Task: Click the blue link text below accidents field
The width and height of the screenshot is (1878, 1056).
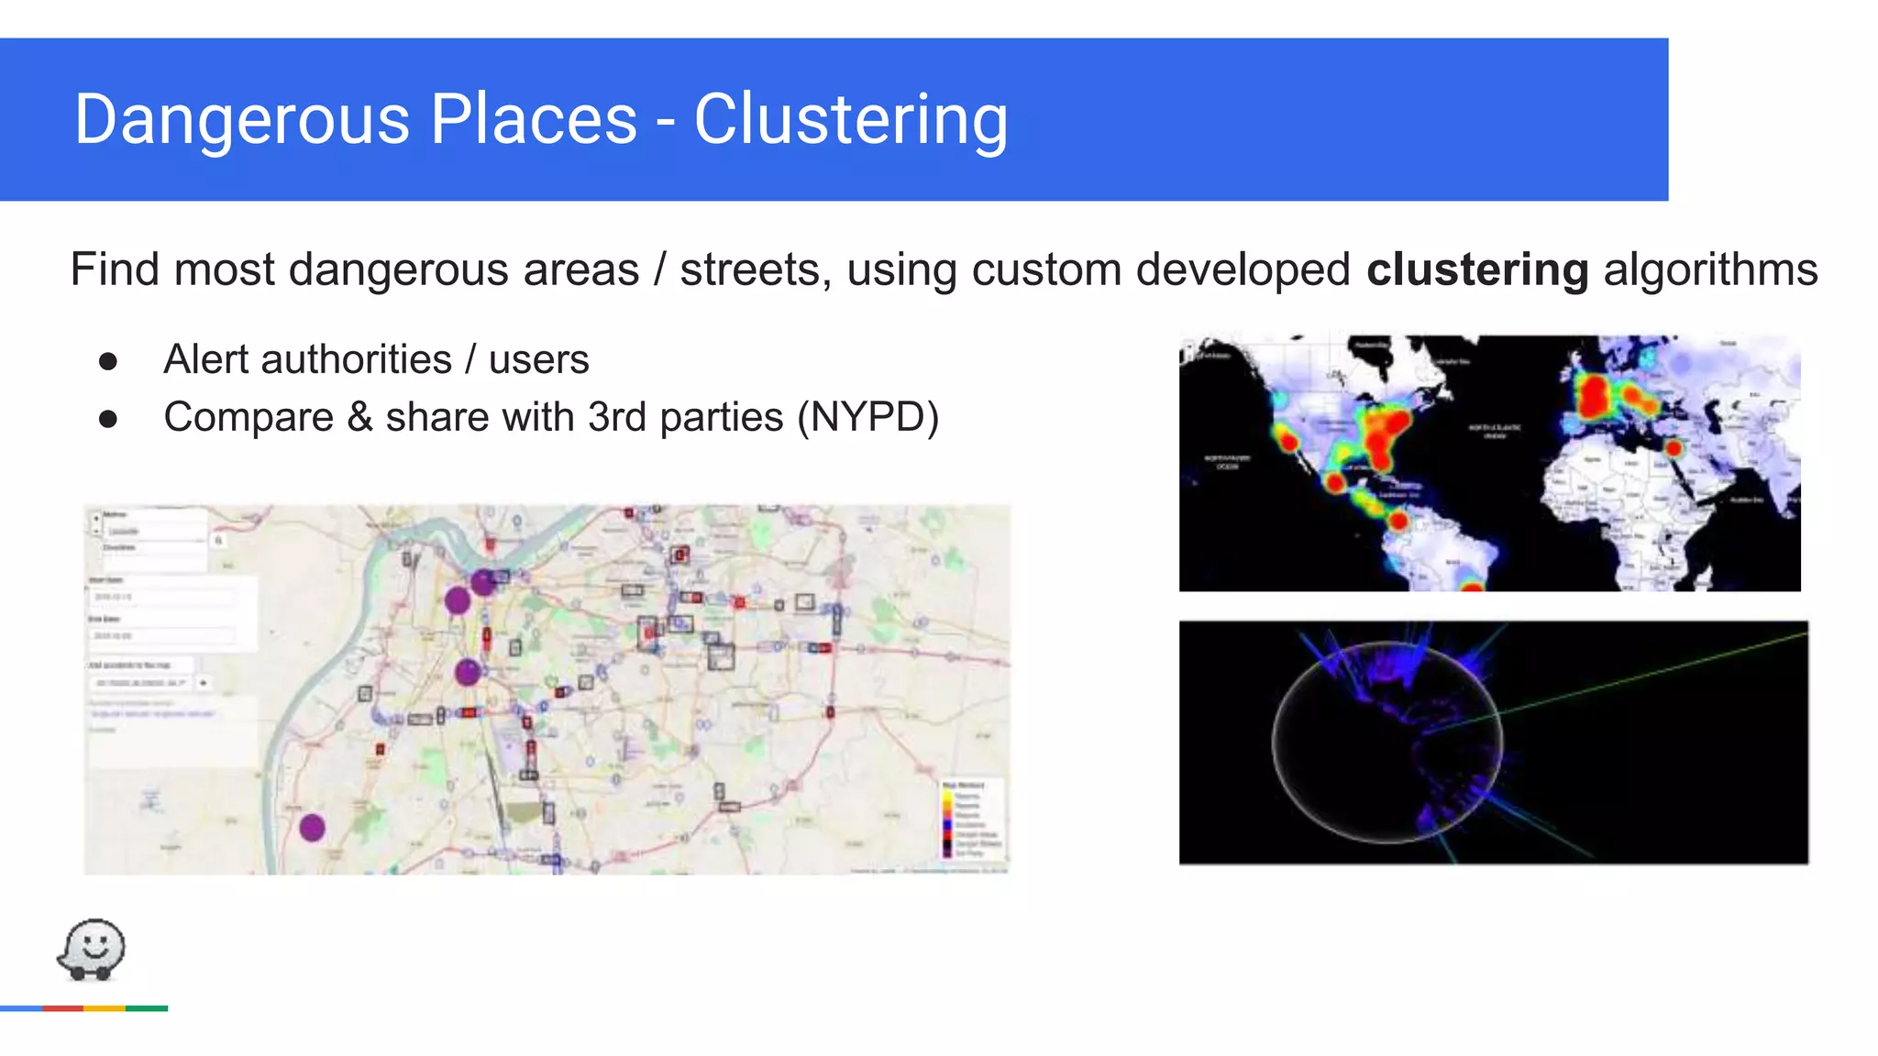Action: pos(151,713)
